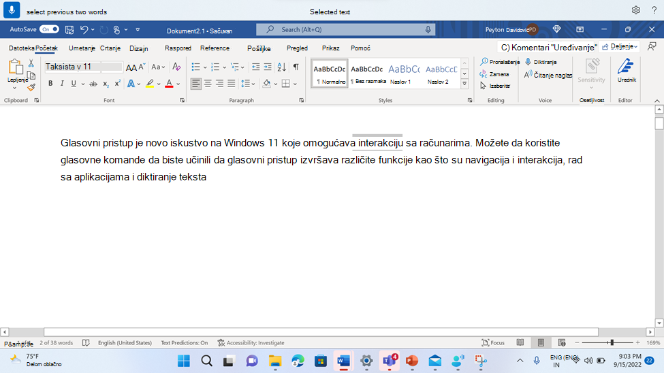Increase paragraph indent
The height and width of the screenshot is (373, 664).
click(268, 67)
